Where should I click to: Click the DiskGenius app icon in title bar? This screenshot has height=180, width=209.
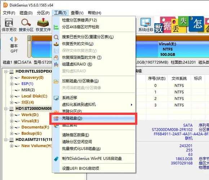[5, 5]
